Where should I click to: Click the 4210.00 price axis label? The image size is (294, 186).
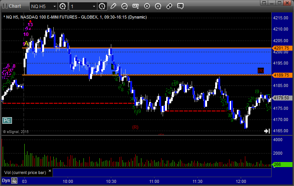tap(281, 29)
